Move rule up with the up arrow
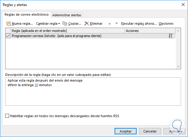 109,23
